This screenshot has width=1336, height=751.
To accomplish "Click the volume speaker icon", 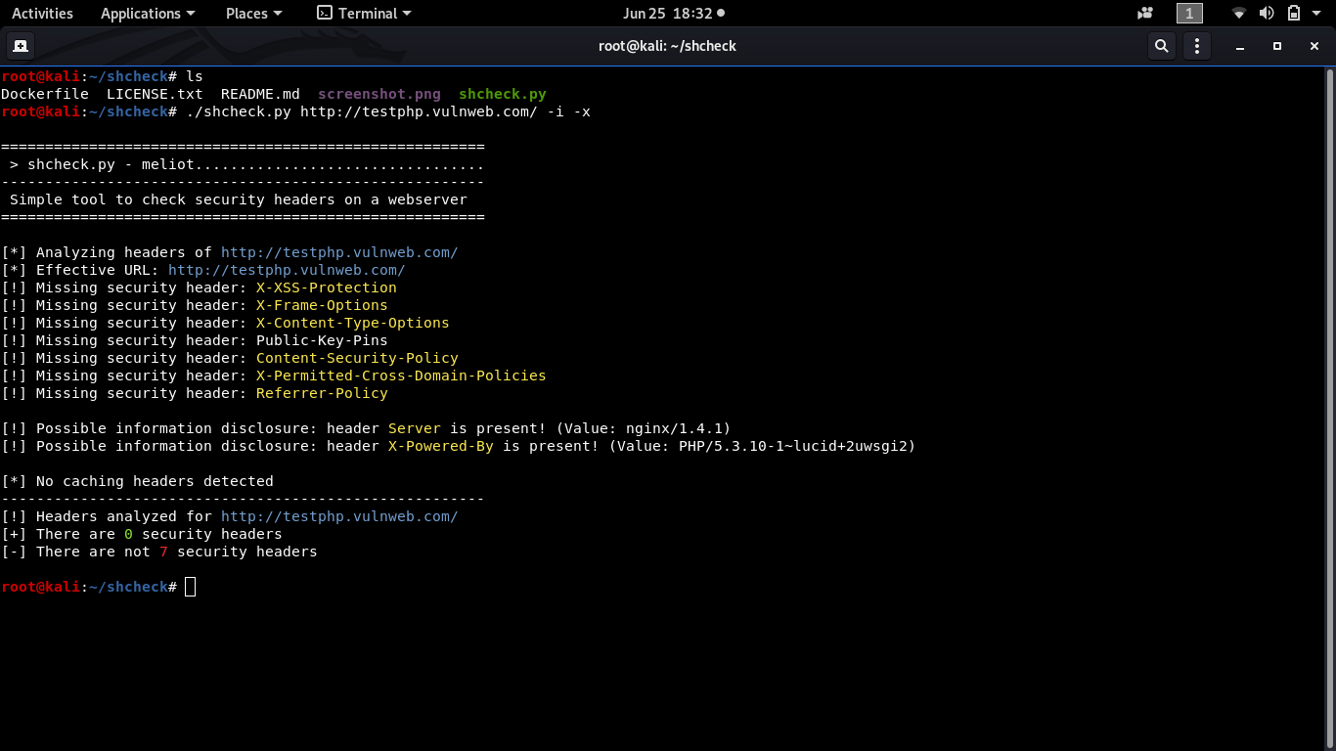I will [1267, 14].
